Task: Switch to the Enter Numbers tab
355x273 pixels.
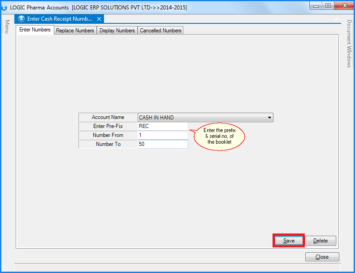Action: coord(35,30)
